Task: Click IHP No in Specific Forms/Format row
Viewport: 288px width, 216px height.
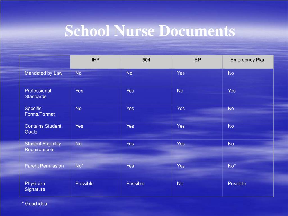Action: point(78,108)
